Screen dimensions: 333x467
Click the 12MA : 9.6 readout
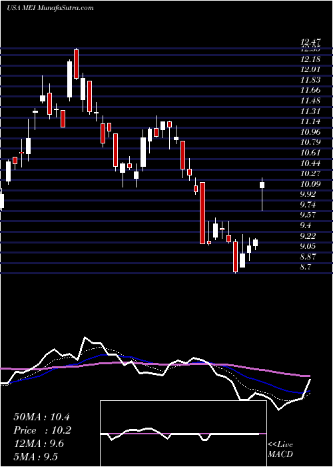pyautogui.click(x=39, y=443)
